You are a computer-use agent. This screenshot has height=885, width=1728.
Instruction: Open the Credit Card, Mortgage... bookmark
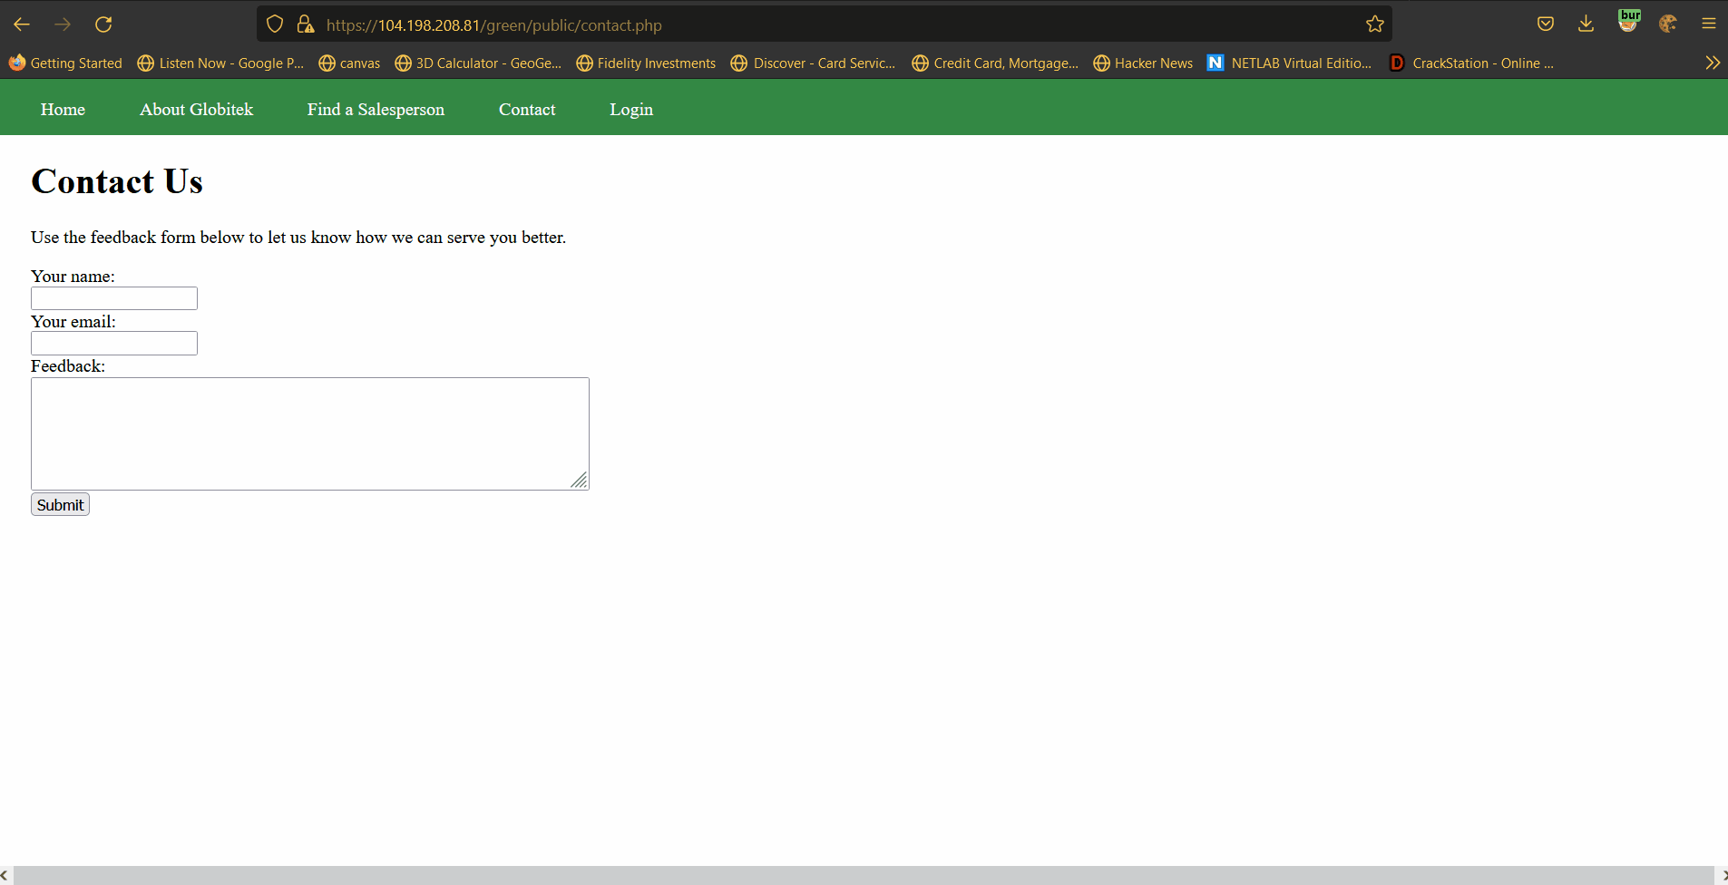(x=995, y=63)
